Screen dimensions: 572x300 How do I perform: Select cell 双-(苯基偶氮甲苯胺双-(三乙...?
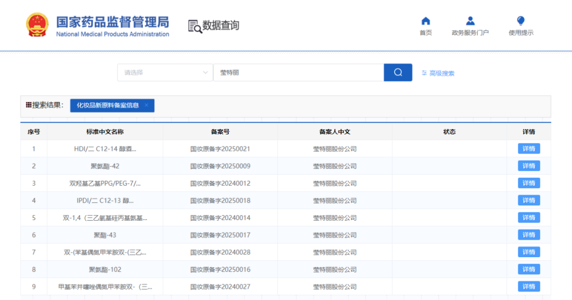click(x=105, y=252)
